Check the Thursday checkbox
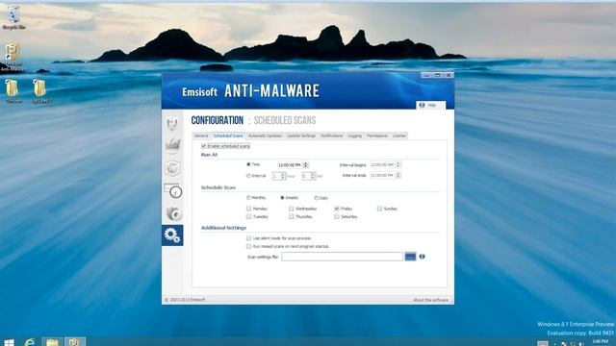Viewport: 616px width, 346px height. (291, 216)
